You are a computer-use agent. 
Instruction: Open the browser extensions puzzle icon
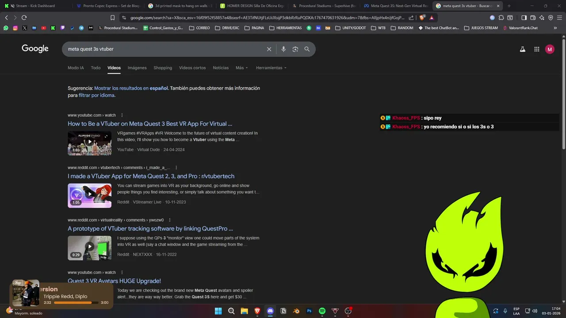501,18
